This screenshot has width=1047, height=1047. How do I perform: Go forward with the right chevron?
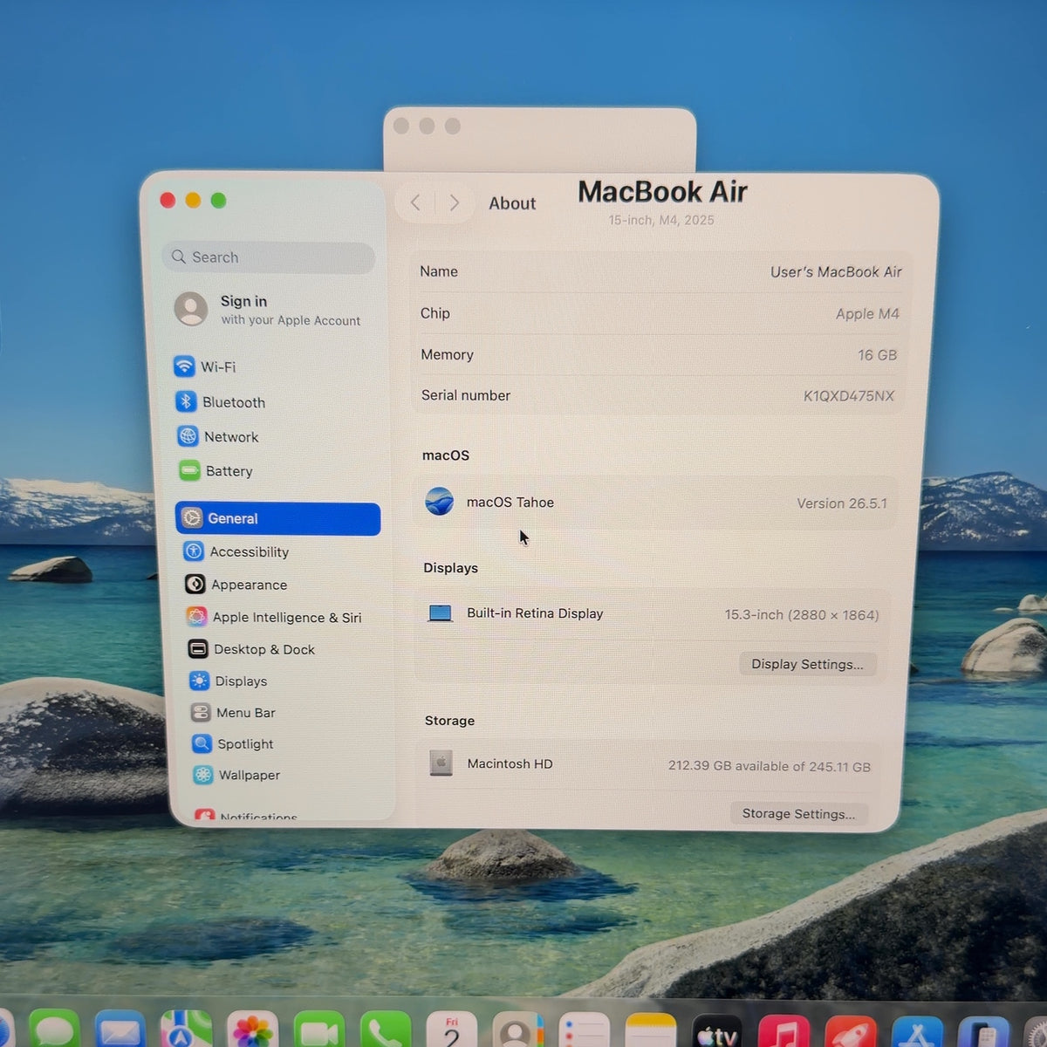click(454, 202)
